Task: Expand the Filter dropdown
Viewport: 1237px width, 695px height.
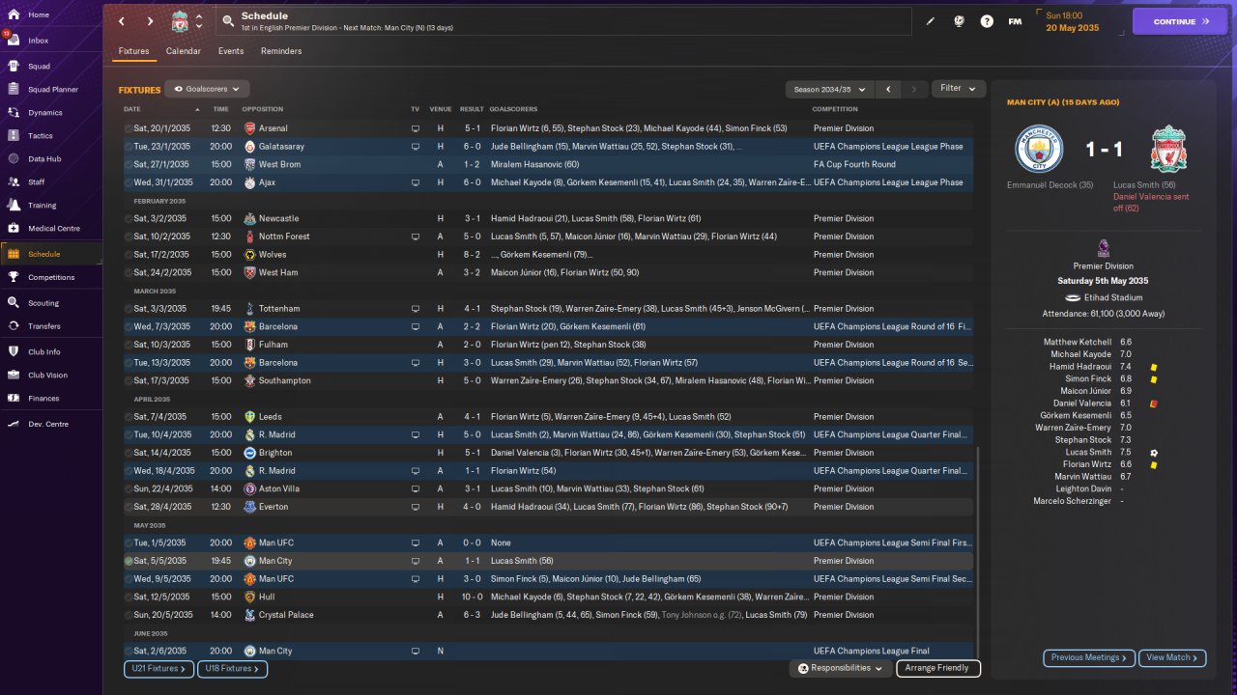Action: click(x=959, y=89)
